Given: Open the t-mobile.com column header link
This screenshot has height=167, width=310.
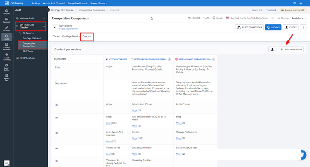Looking at the screenshot, I should [195, 59].
